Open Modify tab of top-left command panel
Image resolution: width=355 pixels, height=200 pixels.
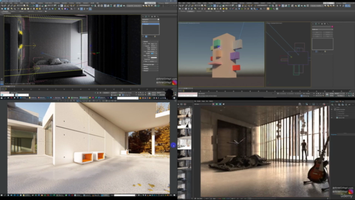coord(146,17)
